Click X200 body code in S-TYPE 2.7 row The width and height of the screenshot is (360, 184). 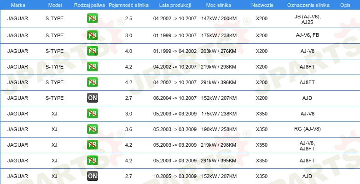(262, 98)
